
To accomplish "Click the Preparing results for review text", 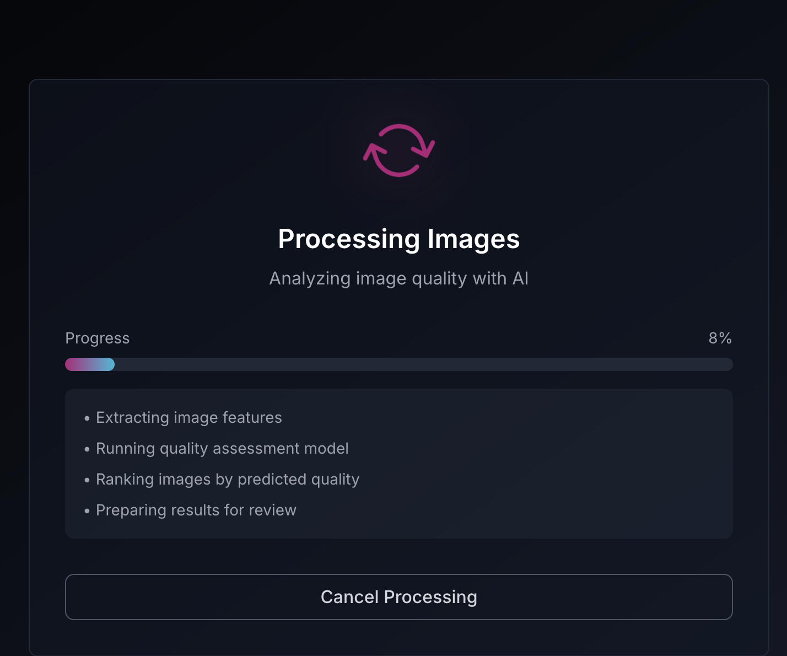I will [x=196, y=510].
